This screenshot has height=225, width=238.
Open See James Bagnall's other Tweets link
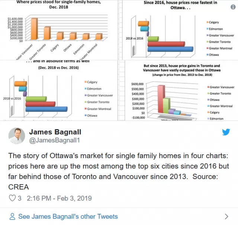click(68, 216)
